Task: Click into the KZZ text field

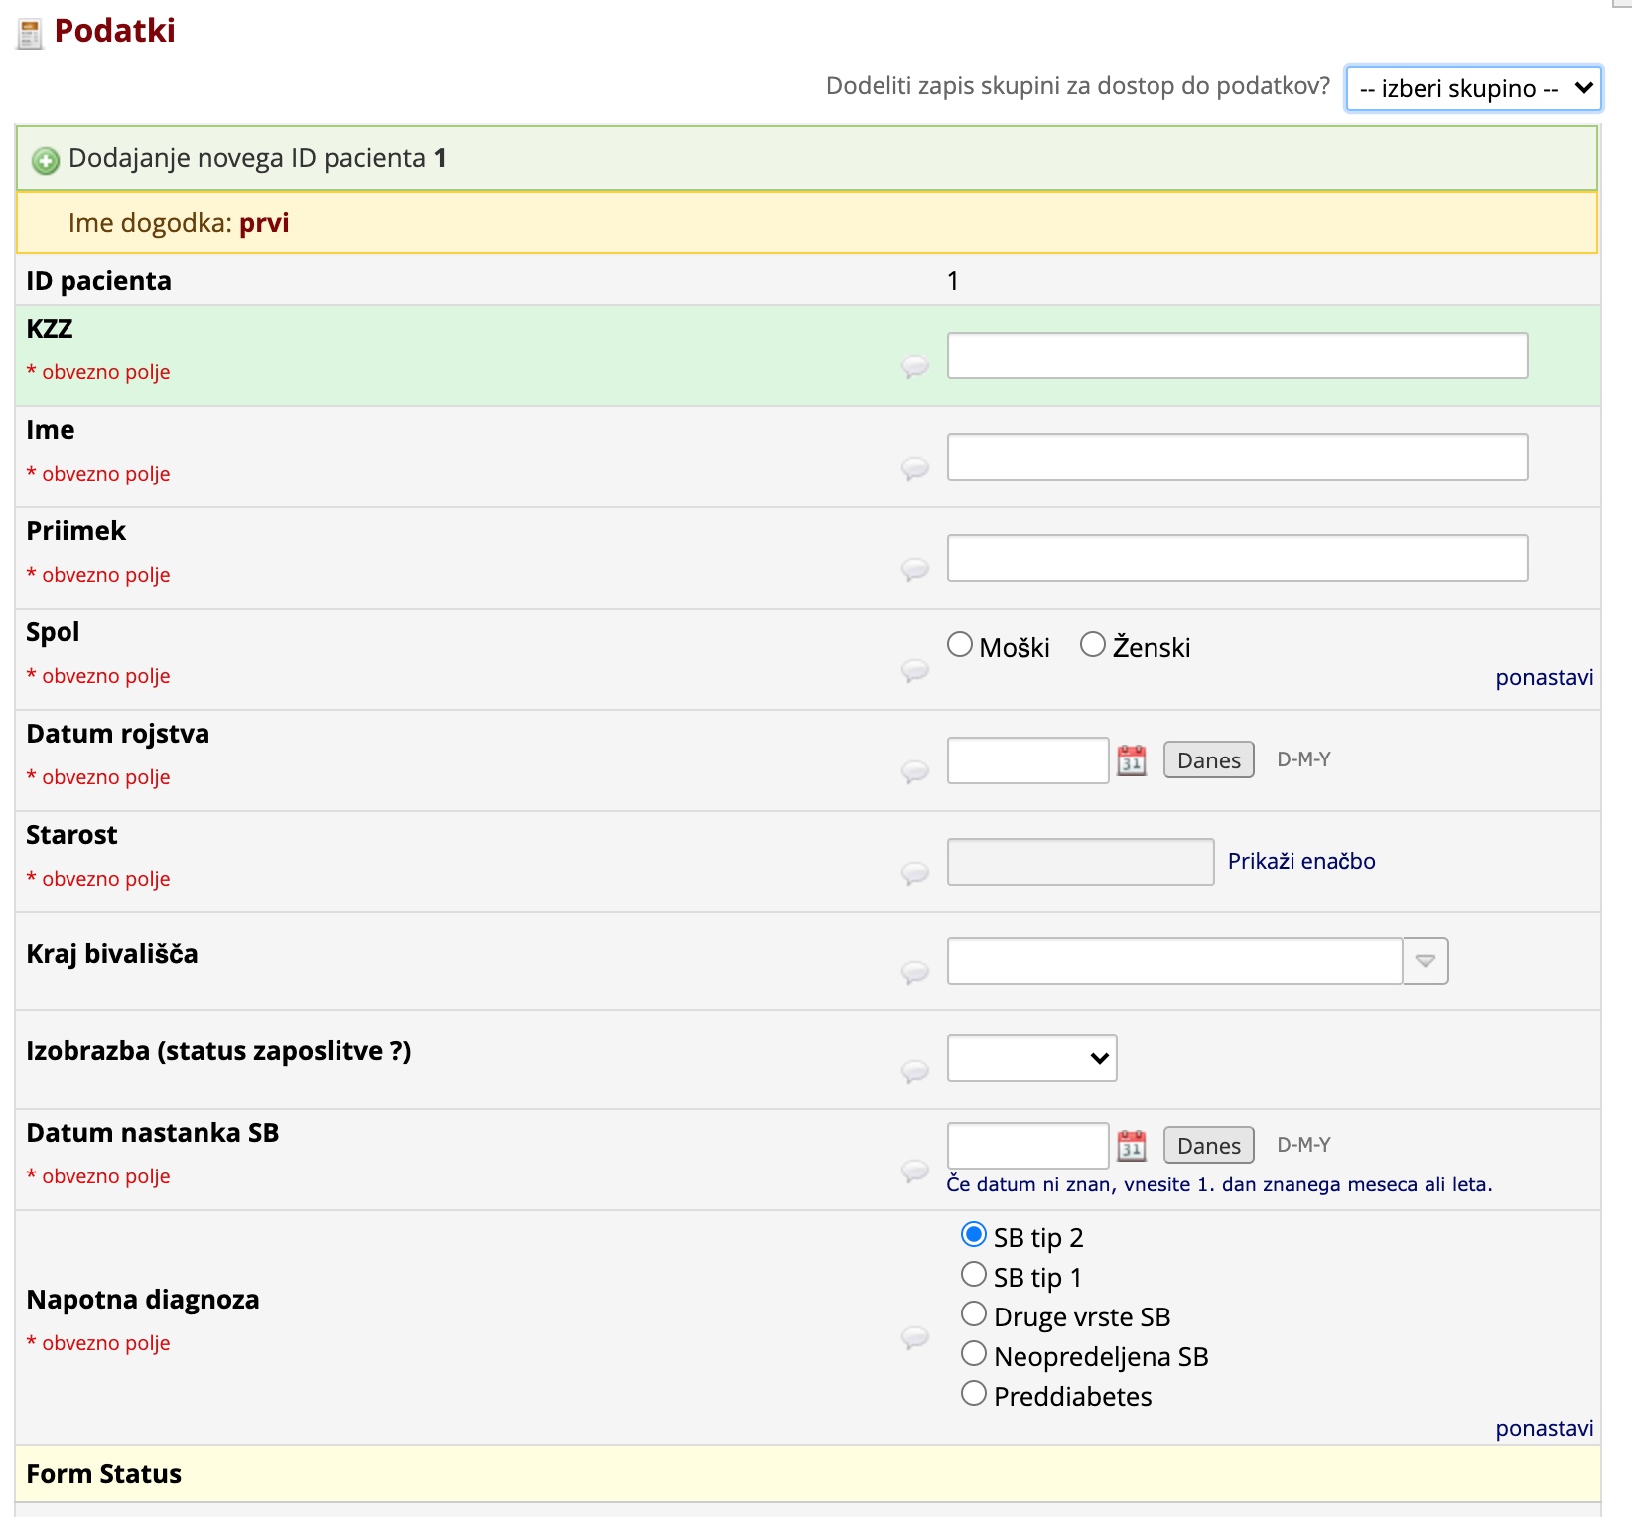Action: (x=1237, y=355)
